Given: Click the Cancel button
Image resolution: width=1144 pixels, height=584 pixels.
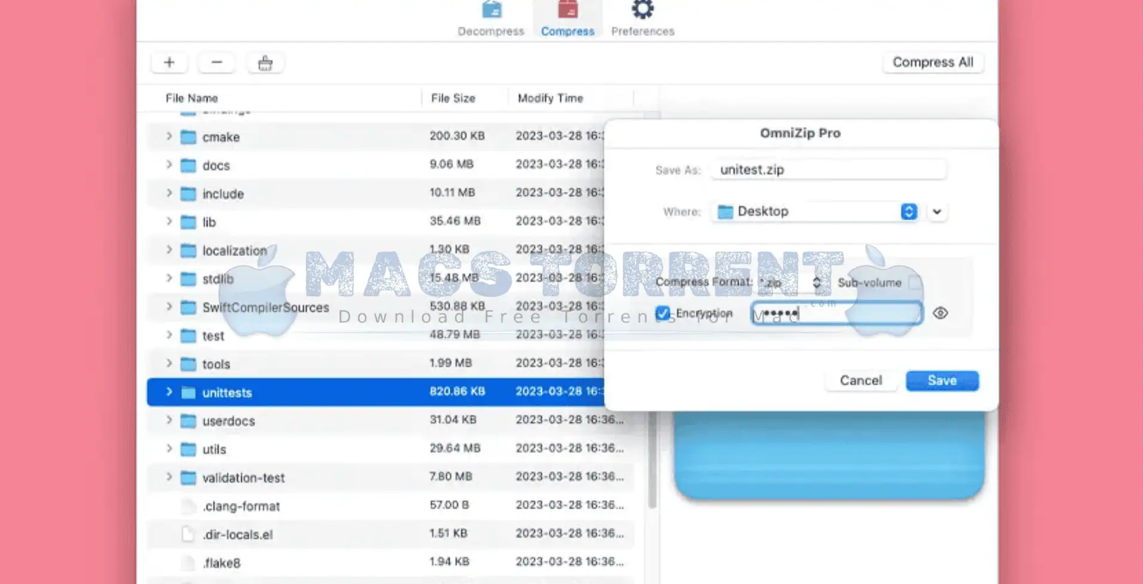Looking at the screenshot, I should pyautogui.click(x=861, y=381).
